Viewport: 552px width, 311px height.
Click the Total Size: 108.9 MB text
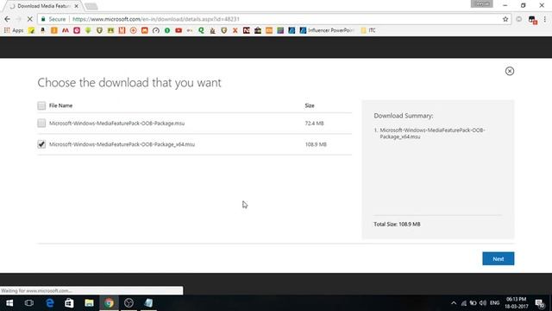[397, 225]
